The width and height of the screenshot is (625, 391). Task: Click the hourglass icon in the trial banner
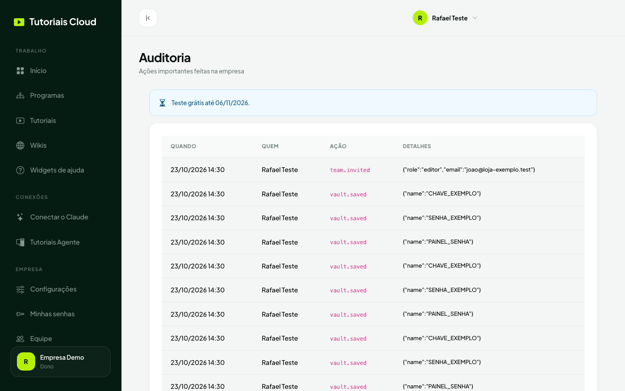click(162, 103)
